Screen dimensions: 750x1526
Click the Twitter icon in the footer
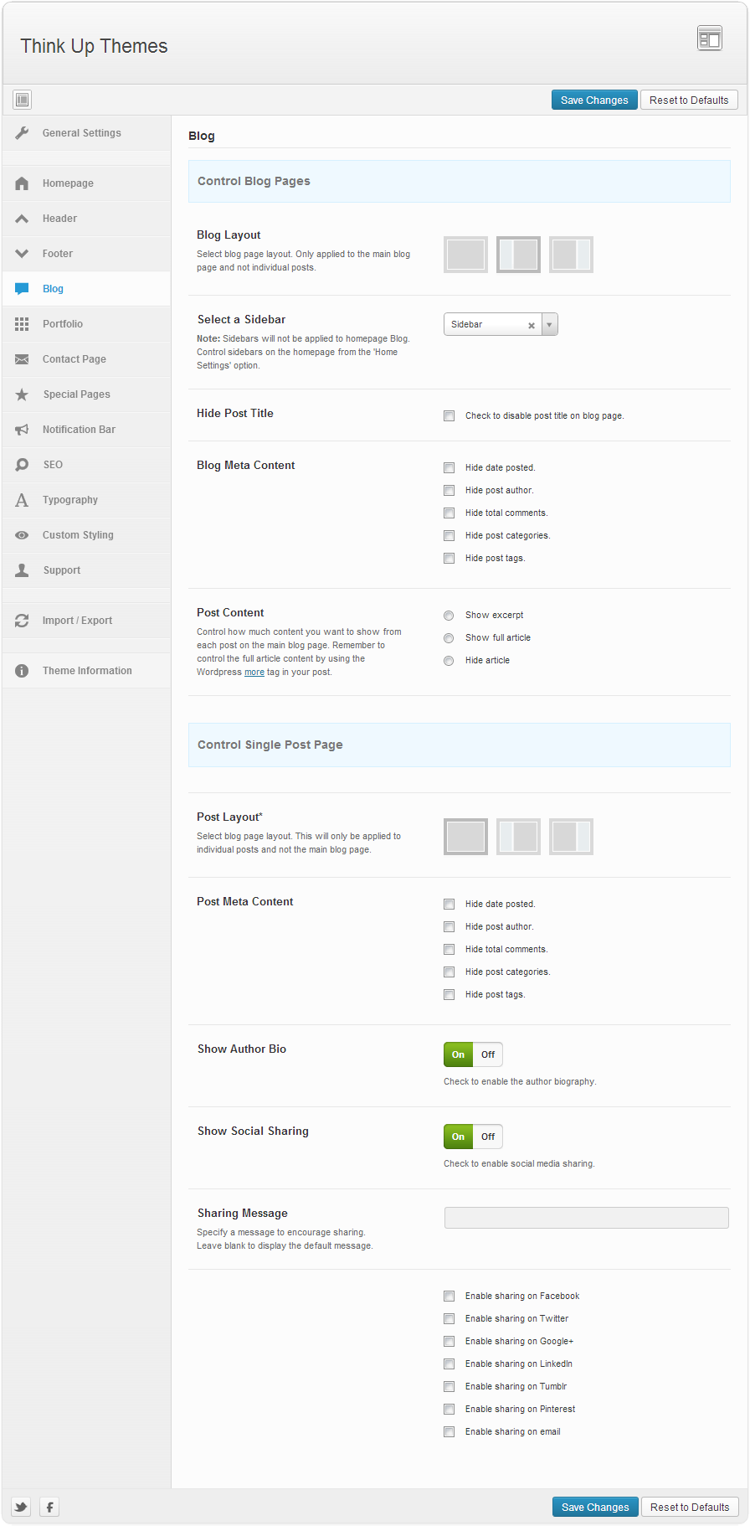(x=21, y=1507)
